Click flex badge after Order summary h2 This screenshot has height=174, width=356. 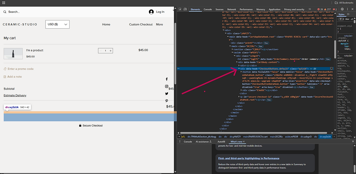tap(328, 59)
